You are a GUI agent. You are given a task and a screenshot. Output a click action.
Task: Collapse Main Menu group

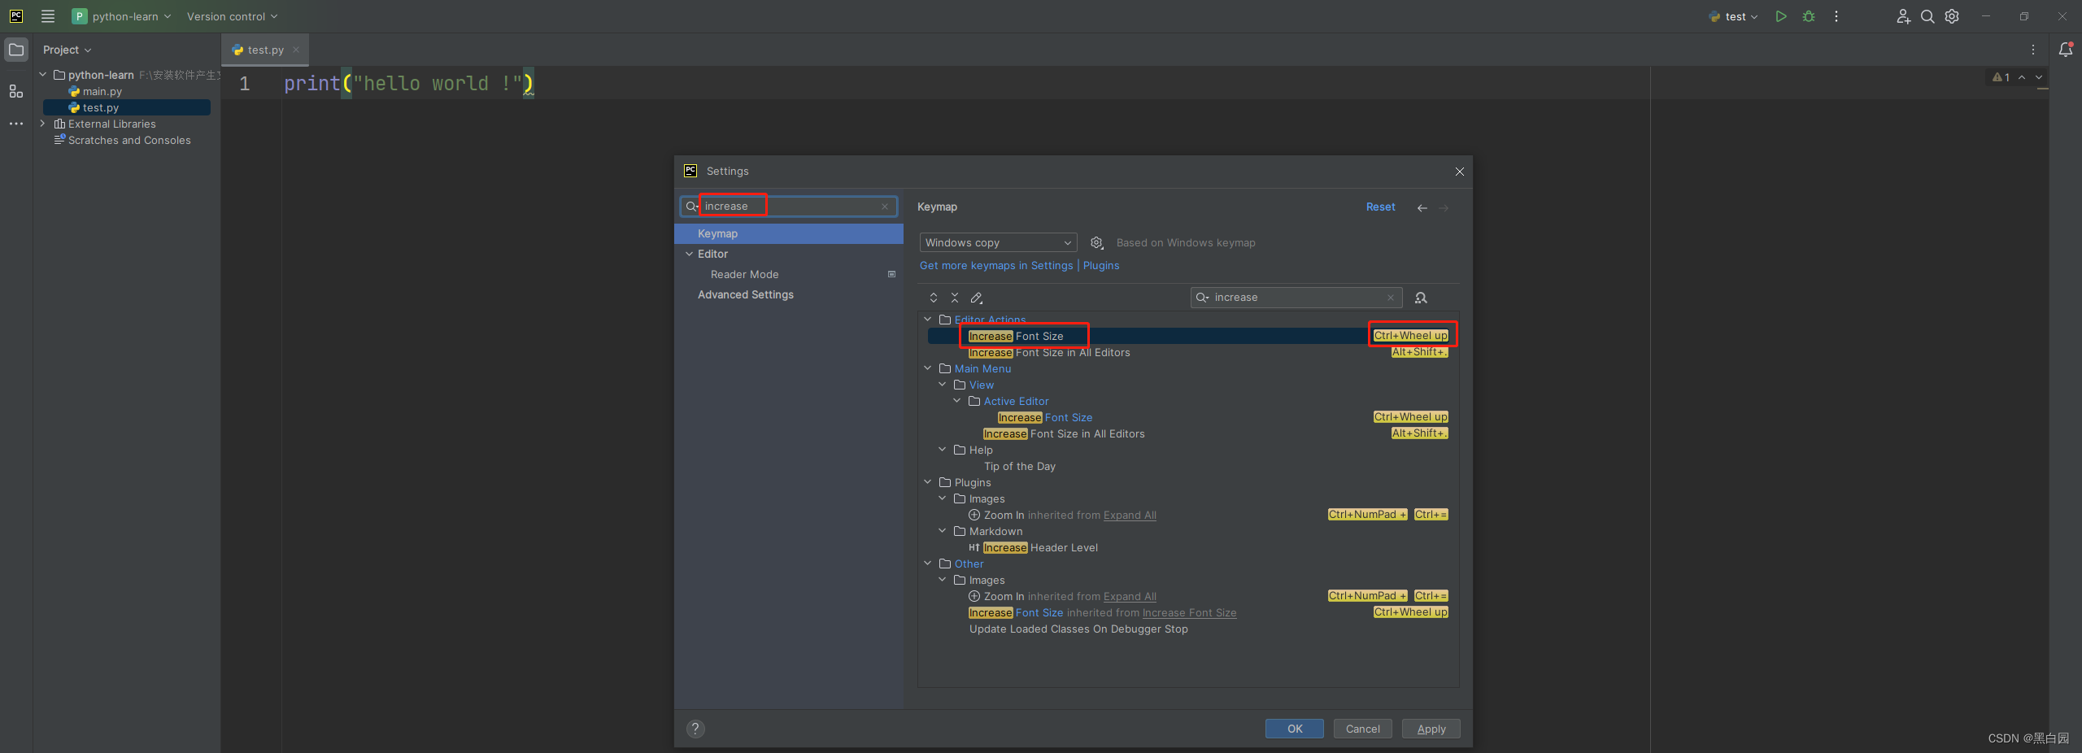coord(928,368)
